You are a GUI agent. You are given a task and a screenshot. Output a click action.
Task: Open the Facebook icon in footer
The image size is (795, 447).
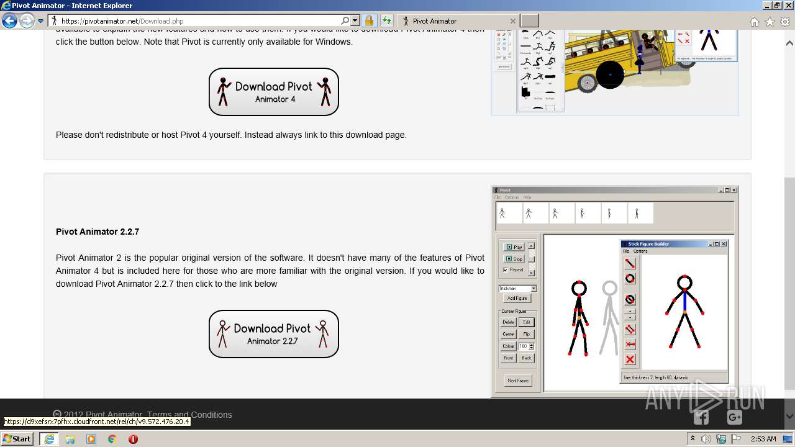[x=701, y=417]
